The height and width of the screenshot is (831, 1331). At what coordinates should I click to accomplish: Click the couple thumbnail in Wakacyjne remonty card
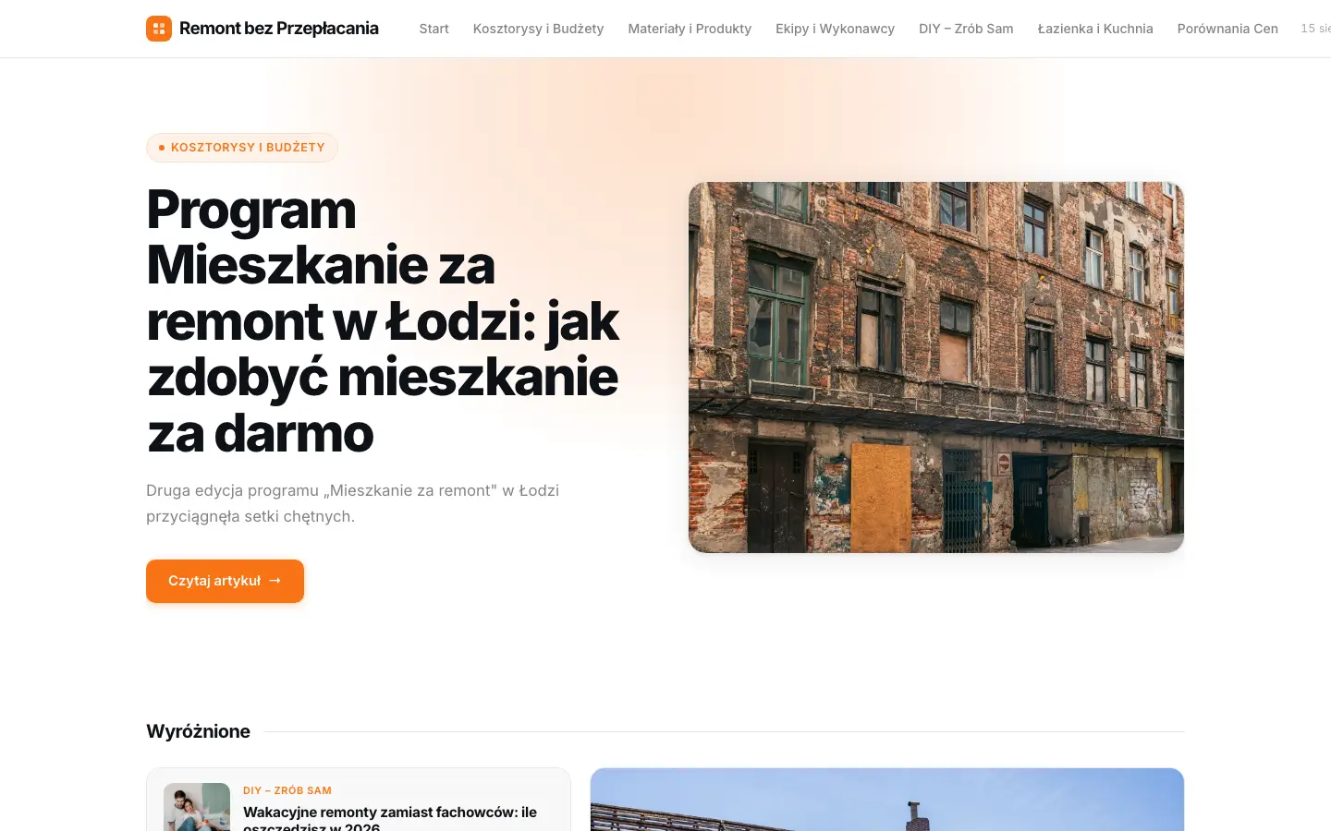click(x=197, y=807)
